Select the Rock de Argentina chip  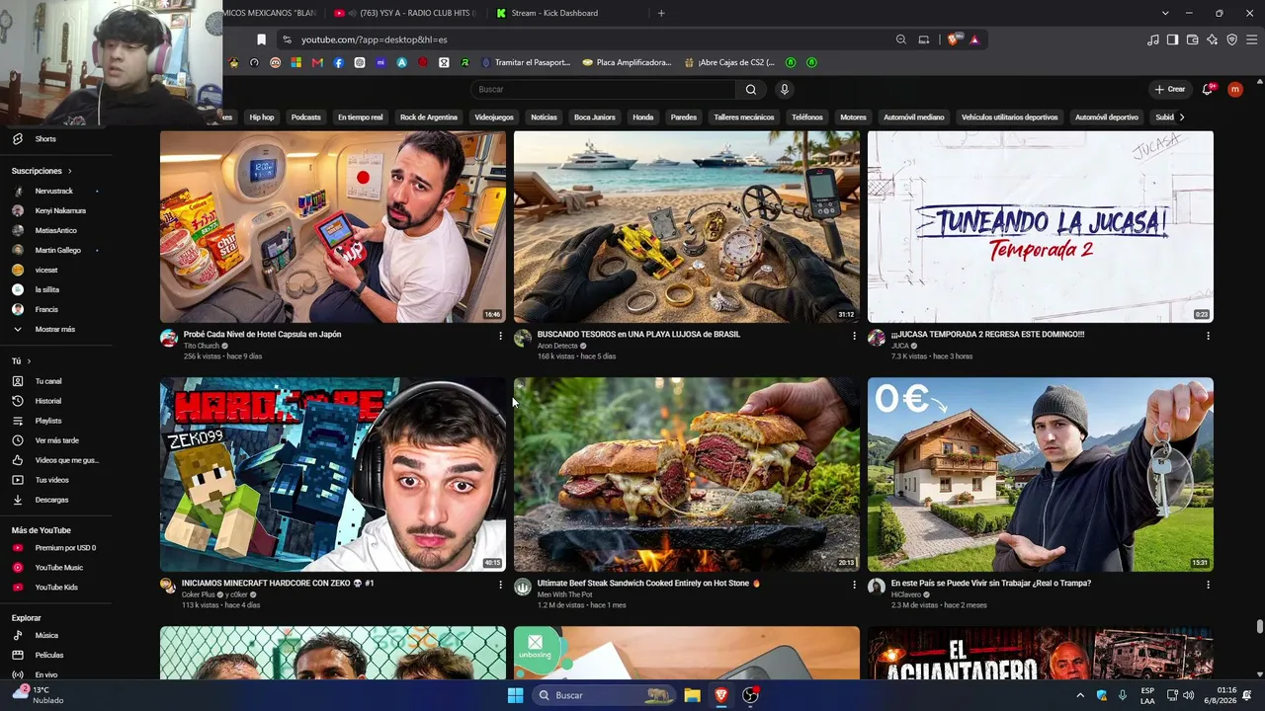429,118
